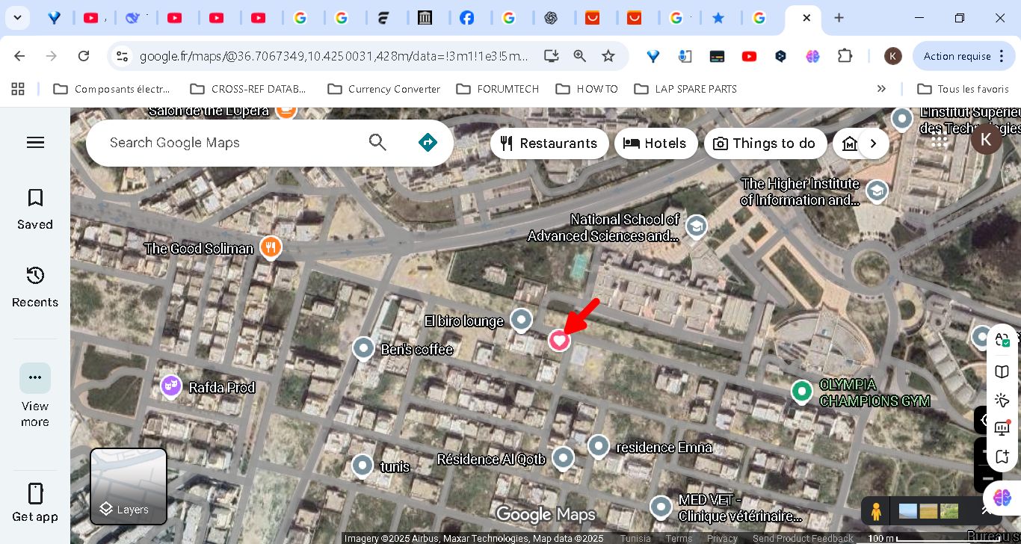Open the tab search dropdown arrow
The width and height of the screenshot is (1021, 544).
point(17,18)
